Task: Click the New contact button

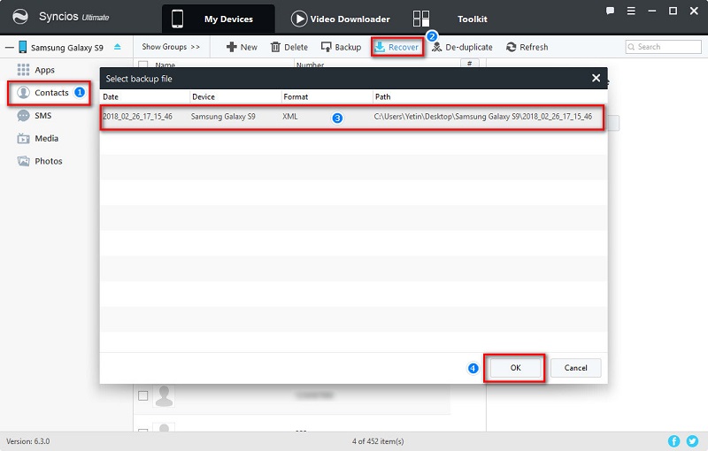Action: tap(242, 47)
